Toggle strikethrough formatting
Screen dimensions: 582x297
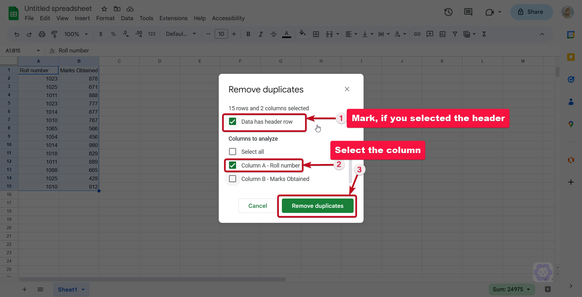point(274,34)
